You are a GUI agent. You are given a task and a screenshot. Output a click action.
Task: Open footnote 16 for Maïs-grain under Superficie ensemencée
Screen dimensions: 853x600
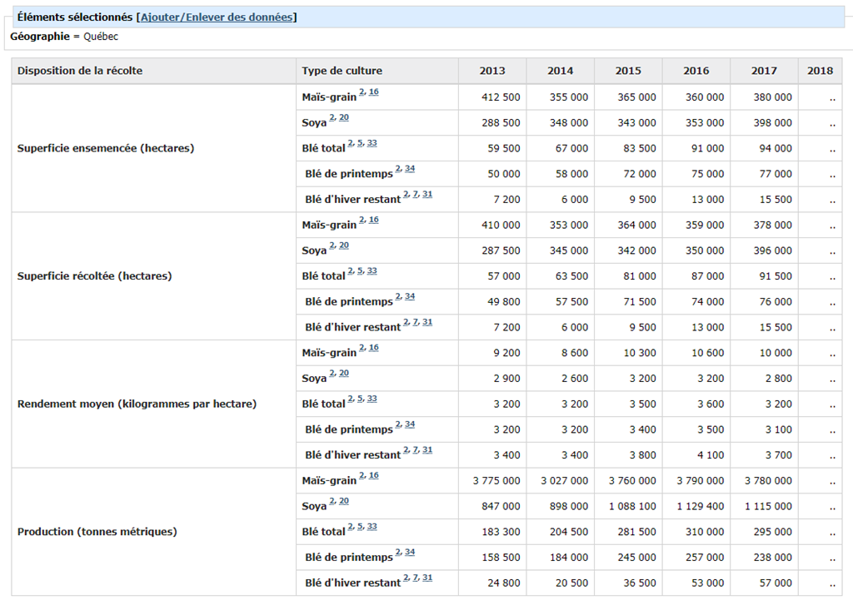374,92
